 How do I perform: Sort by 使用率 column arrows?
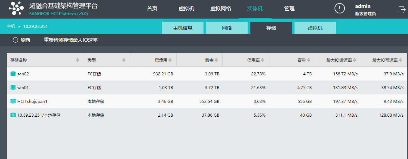pyautogui.click(x=262, y=60)
